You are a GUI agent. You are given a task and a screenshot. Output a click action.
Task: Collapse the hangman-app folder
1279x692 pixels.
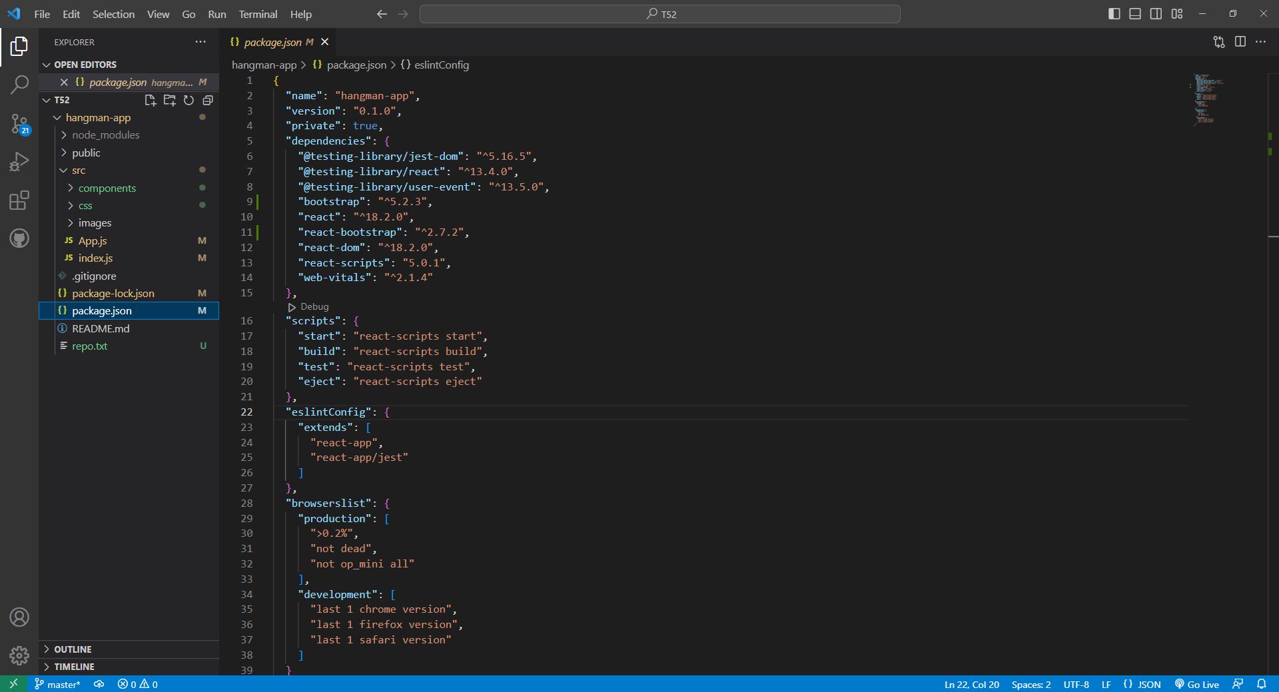pyautogui.click(x=57, y=118)
